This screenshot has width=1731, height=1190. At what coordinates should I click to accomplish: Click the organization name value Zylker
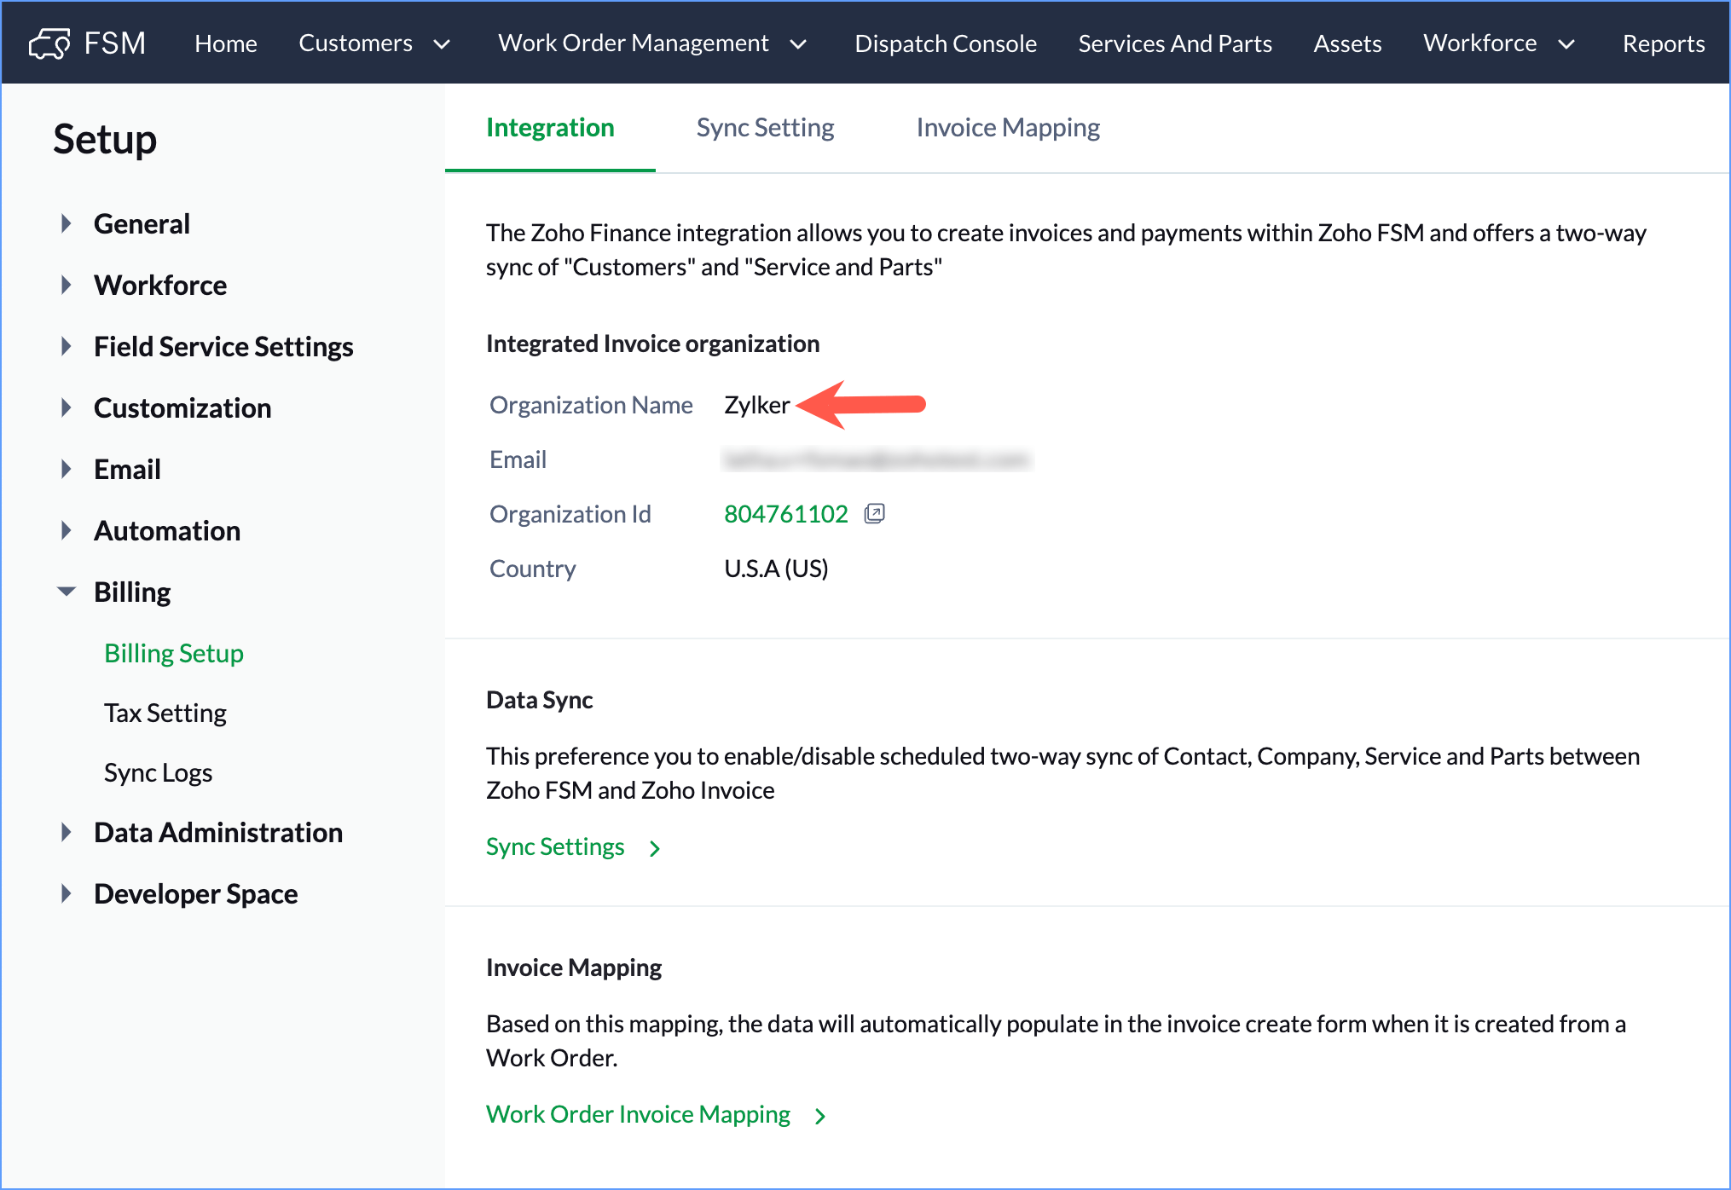coord(757,405)
